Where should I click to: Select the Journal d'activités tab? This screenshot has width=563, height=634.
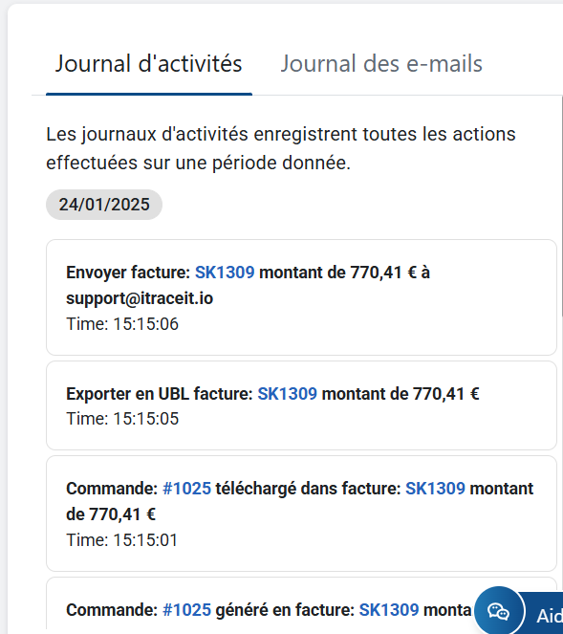coord(149,64)
